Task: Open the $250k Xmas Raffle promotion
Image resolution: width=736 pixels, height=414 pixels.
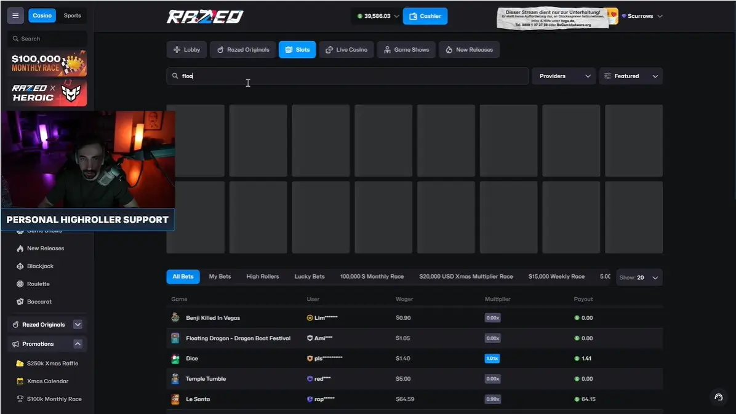Action: point(52,364)
